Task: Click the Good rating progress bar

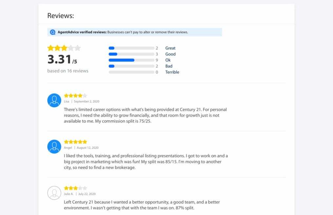Action: [x=131, y=54]
